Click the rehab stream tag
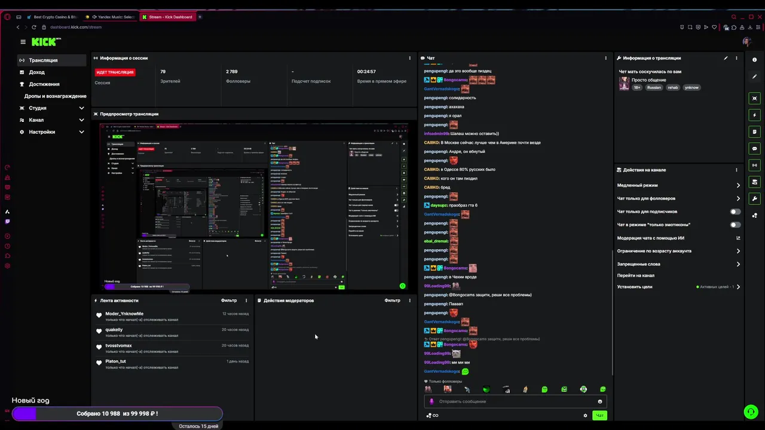The image size is (765, 430). [673, 87]
